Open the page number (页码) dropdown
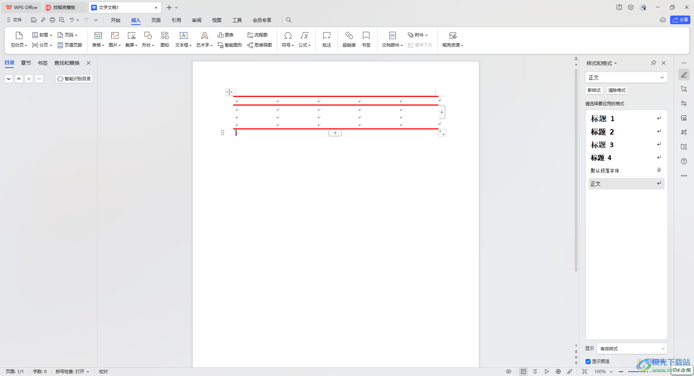The width and height of the screenshot is (694, 376). (68, 35)
